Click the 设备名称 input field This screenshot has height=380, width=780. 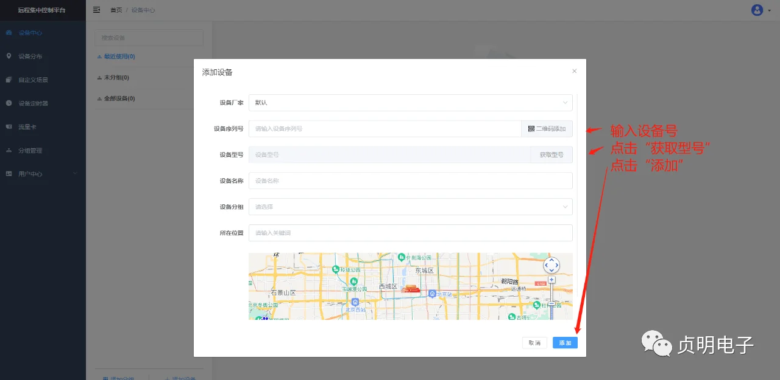click(x=410, y=181)
